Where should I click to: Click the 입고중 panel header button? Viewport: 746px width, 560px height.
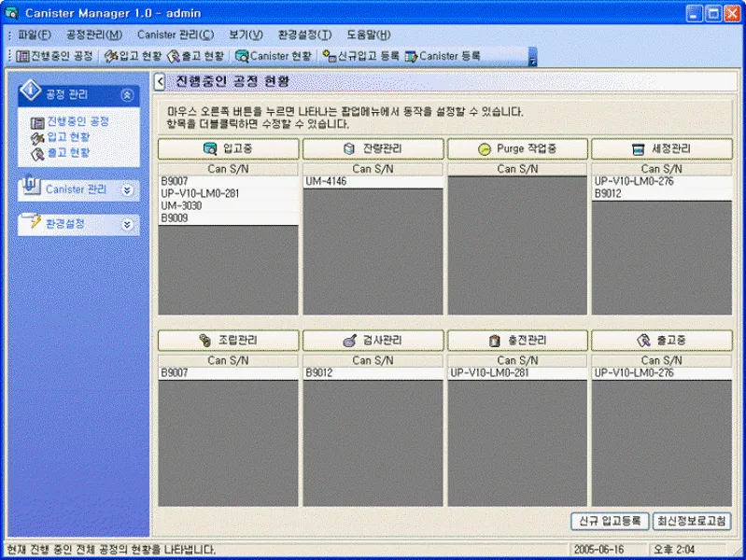pyautogui.click(x=229, y=149)
